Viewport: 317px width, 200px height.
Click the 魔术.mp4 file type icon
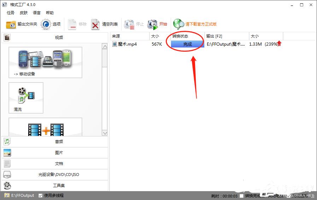coord(115,44)
